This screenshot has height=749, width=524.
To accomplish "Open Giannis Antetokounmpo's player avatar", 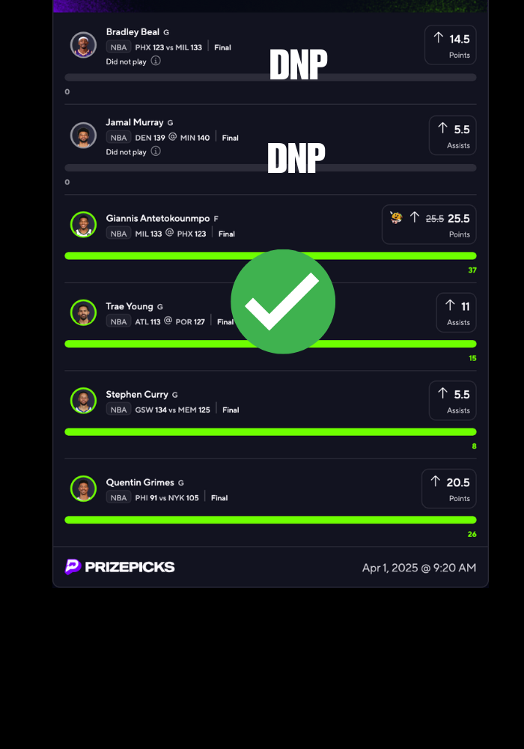I will (x=84, y=225).
